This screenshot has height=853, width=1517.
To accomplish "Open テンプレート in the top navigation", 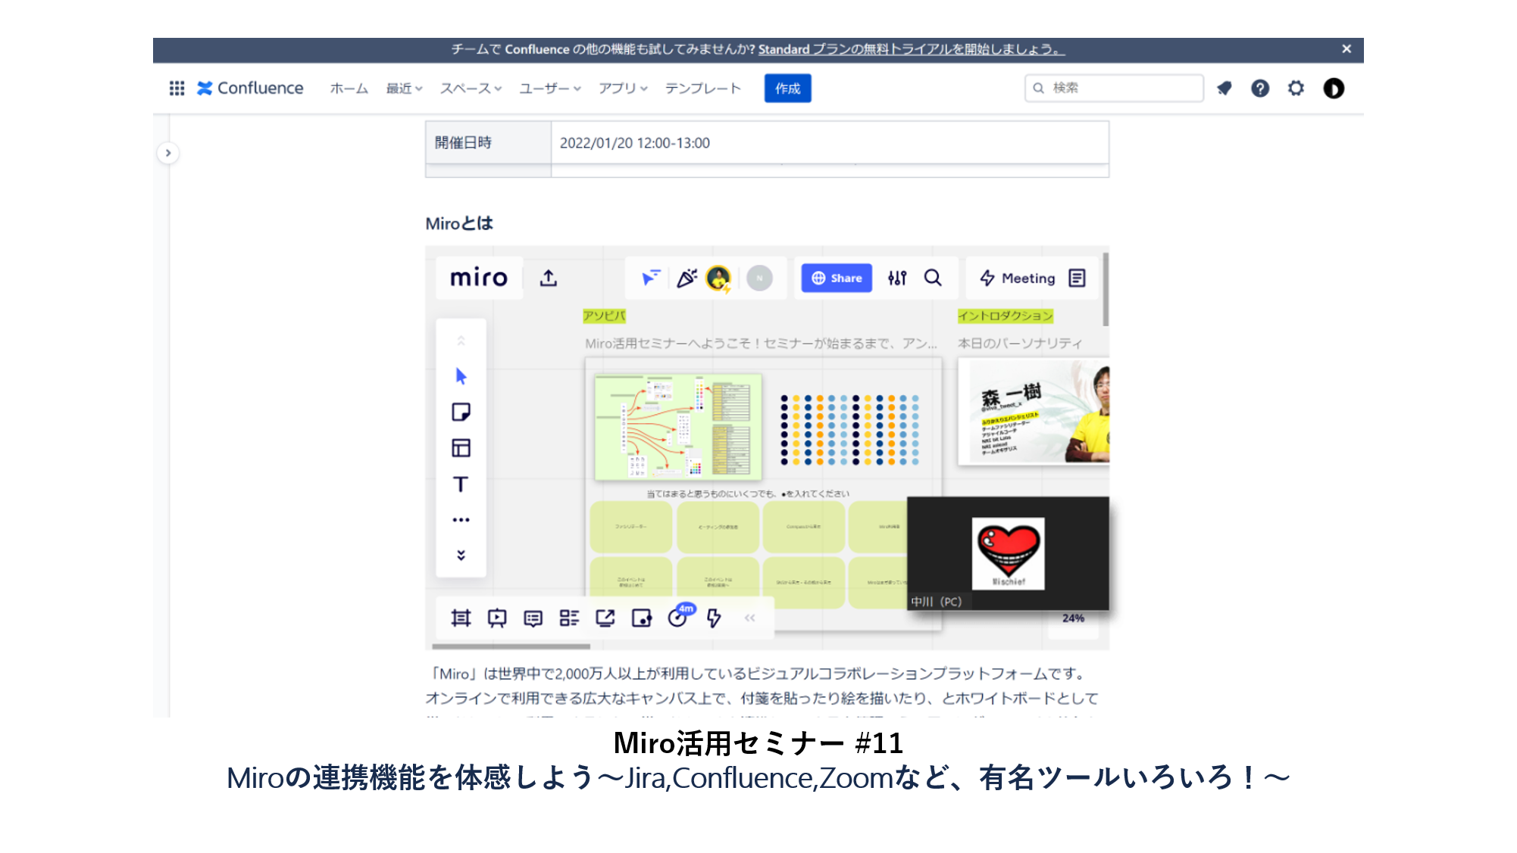I will (x=702, y=89).
